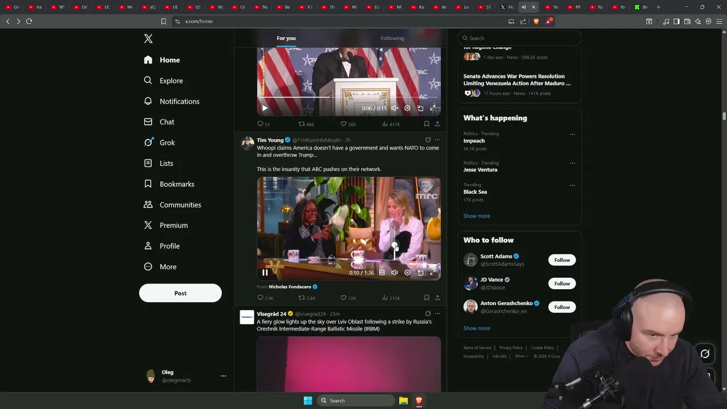Open Visegrád 24 profile avatar

[247, 318]
